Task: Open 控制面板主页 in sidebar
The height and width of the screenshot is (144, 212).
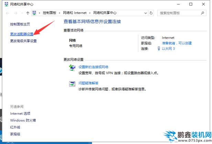Action: pyautogui.click(x=20, y=24)
